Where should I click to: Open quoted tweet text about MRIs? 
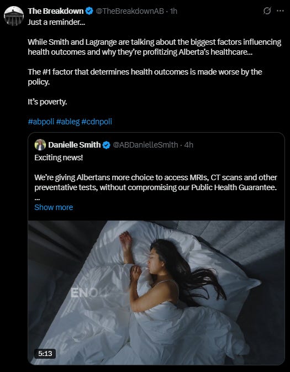(x=156, y=182)
